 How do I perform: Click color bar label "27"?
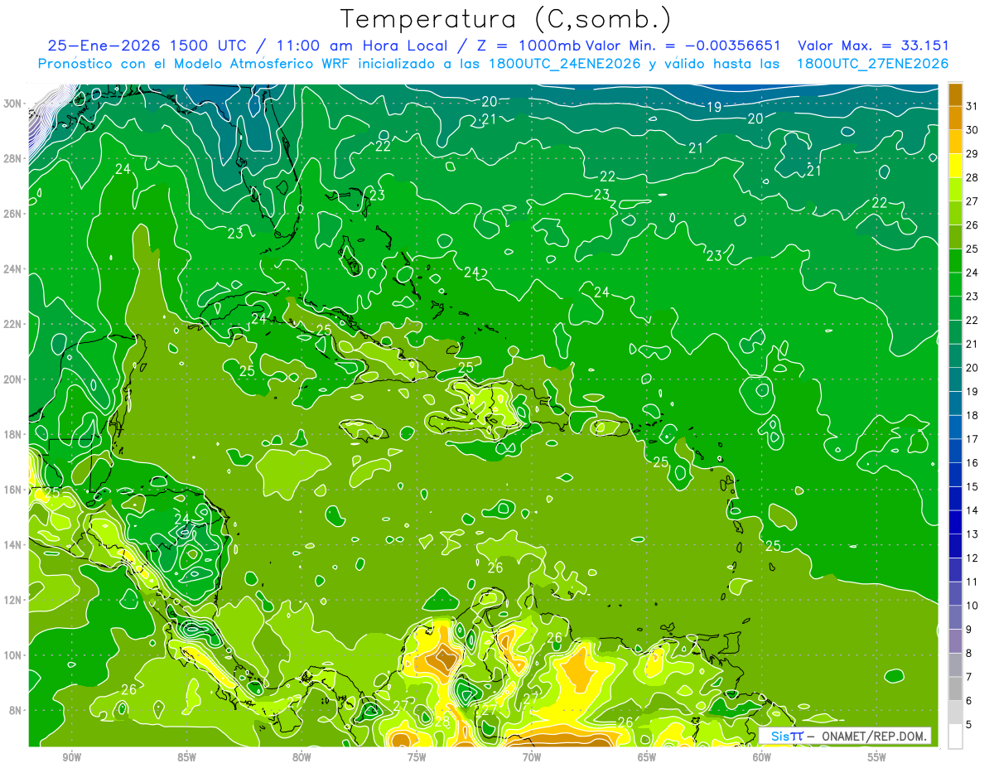tap(972, 201)
